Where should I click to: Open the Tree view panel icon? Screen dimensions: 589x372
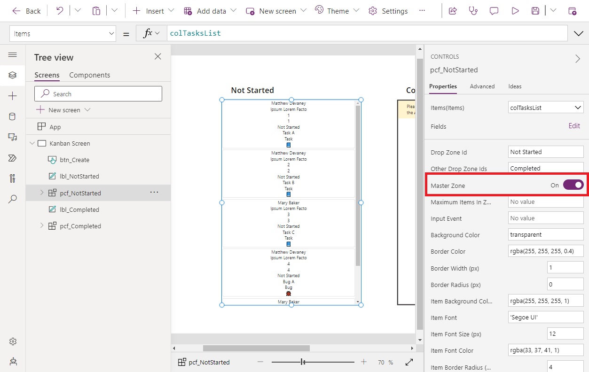pyautogui.click(x=13, y=75)
